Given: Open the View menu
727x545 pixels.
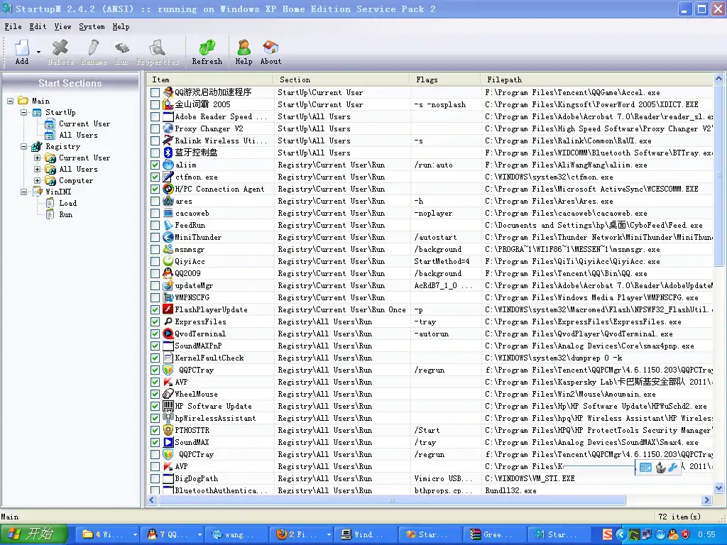Looking at the screenshot, I should tap(62, 26).
